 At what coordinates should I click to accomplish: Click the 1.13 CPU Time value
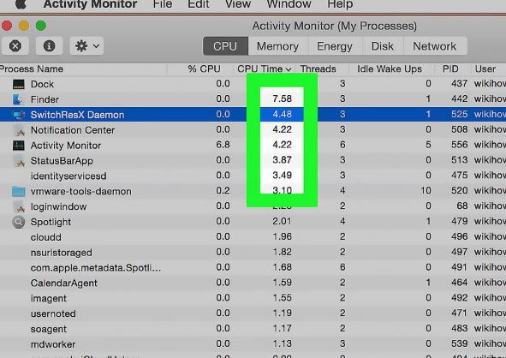coord(283,343)
